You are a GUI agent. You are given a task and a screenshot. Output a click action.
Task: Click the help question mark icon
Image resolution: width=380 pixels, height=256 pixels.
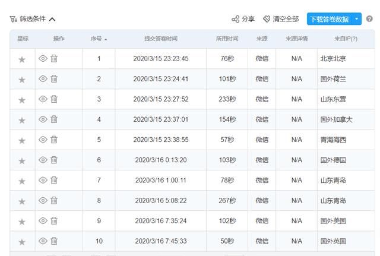370,19
